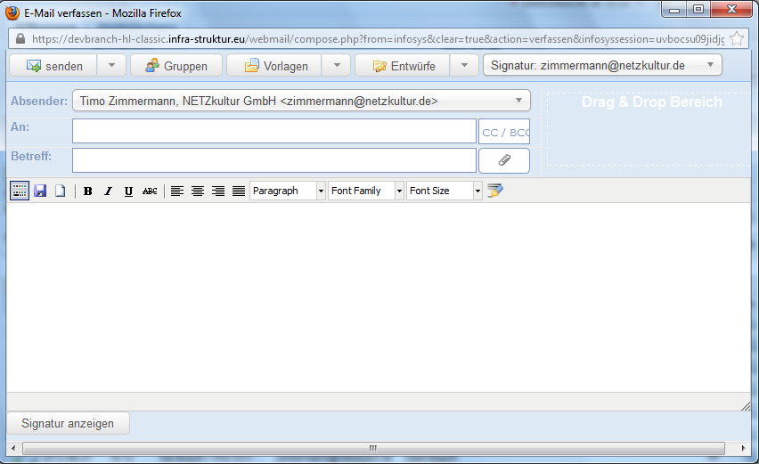Toggle italic text formatting

click(x=108, y=191)
